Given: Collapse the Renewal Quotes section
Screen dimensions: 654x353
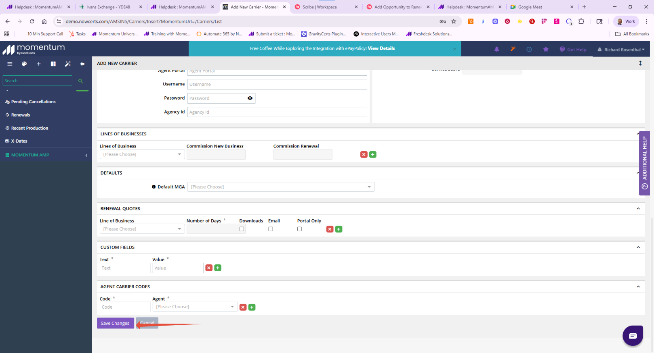Looking at the screenshot, I should 638,208.
